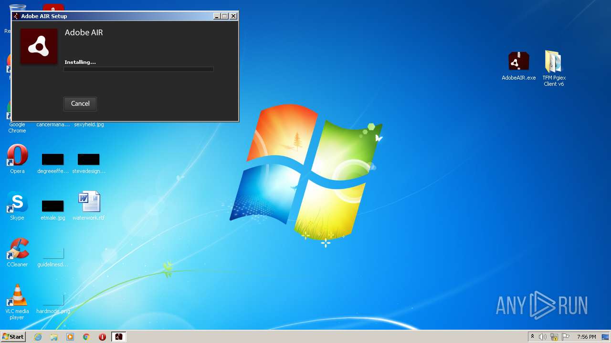Open the TFM Pgiex Client v6 folder

554,69
